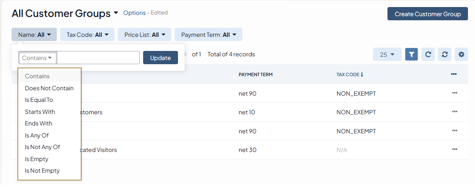Expand the Tax Code filter dropdown

88,35
